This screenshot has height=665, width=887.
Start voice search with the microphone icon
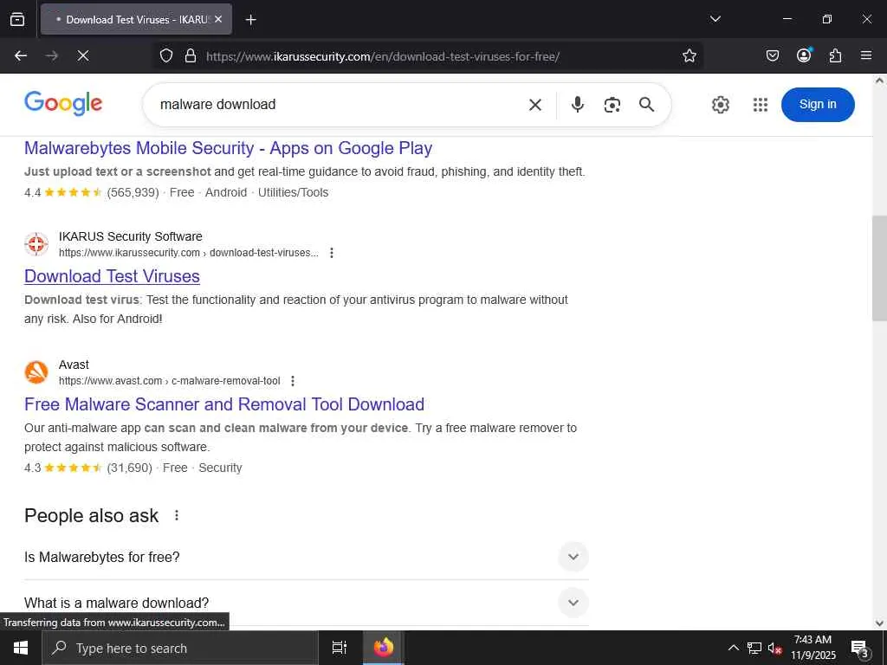click(x=578, y=105)
